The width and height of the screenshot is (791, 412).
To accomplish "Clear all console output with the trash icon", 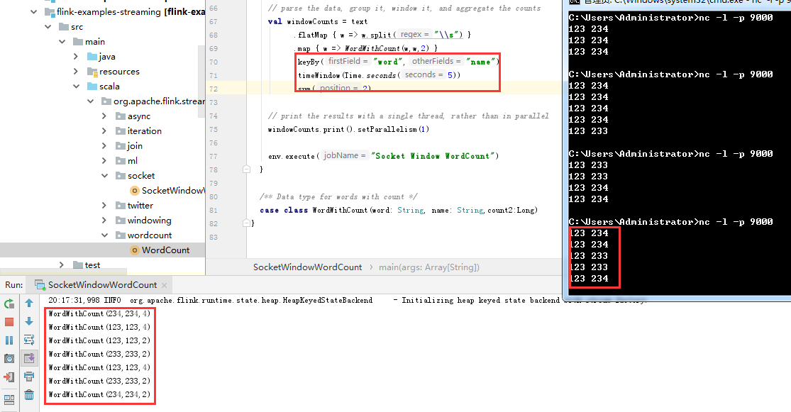I will point(29,395).
